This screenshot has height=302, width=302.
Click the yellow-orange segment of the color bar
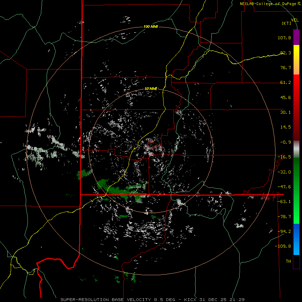296,60
